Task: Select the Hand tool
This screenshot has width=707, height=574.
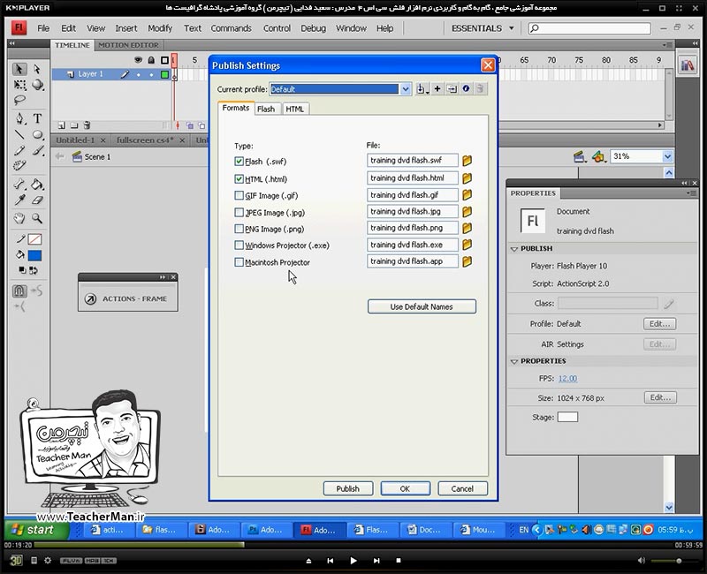Action: pos(19,219)
